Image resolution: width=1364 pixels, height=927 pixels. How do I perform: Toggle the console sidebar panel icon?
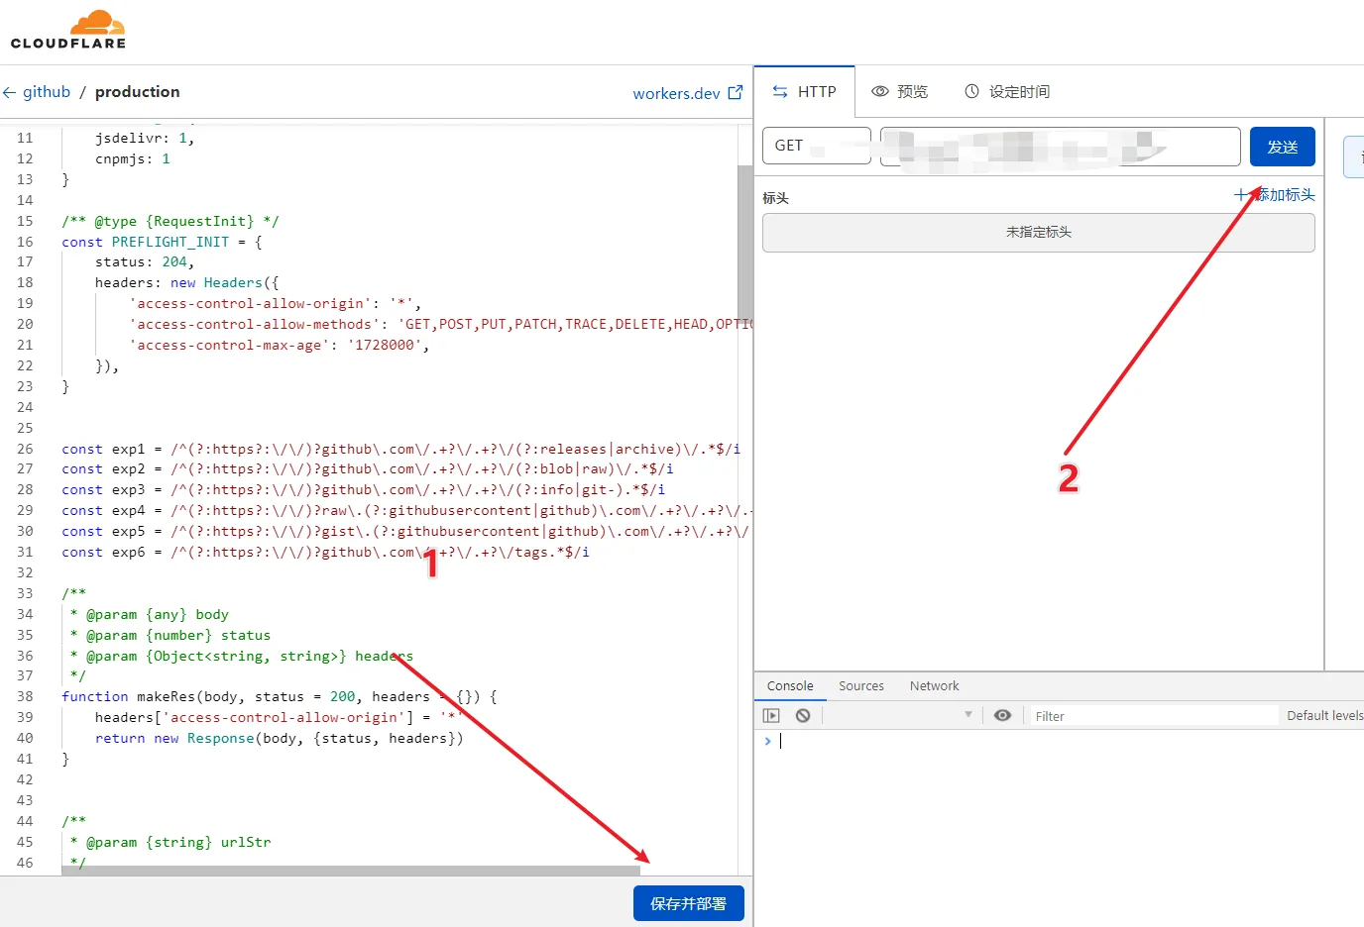(x=771, y=715)
